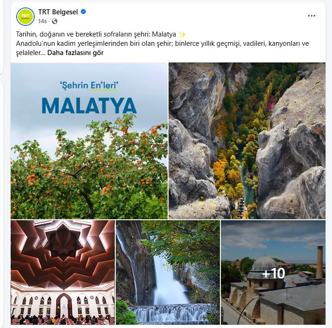This screenshot has width=332, height=328.
Task: Click the large MALATYA heading in photo
Action: pyautogui.click(x=89, y=106)
